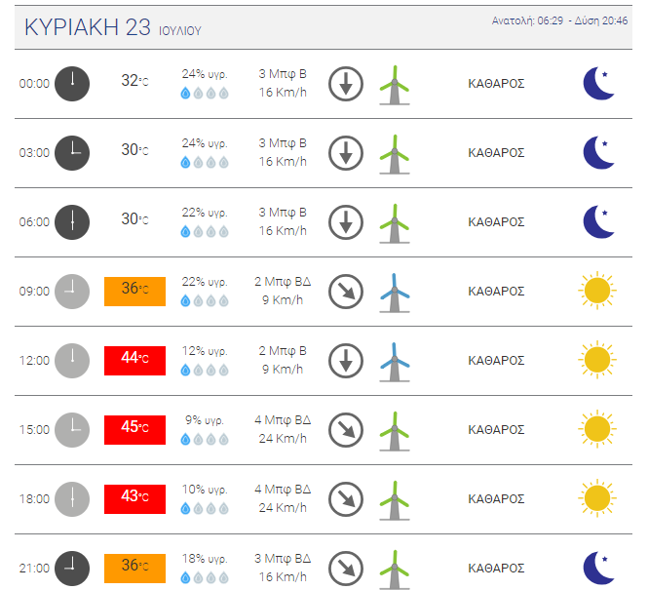Click the 12:00 clock icon
This screenshot has width=648, height=590.
click(71, 360)
